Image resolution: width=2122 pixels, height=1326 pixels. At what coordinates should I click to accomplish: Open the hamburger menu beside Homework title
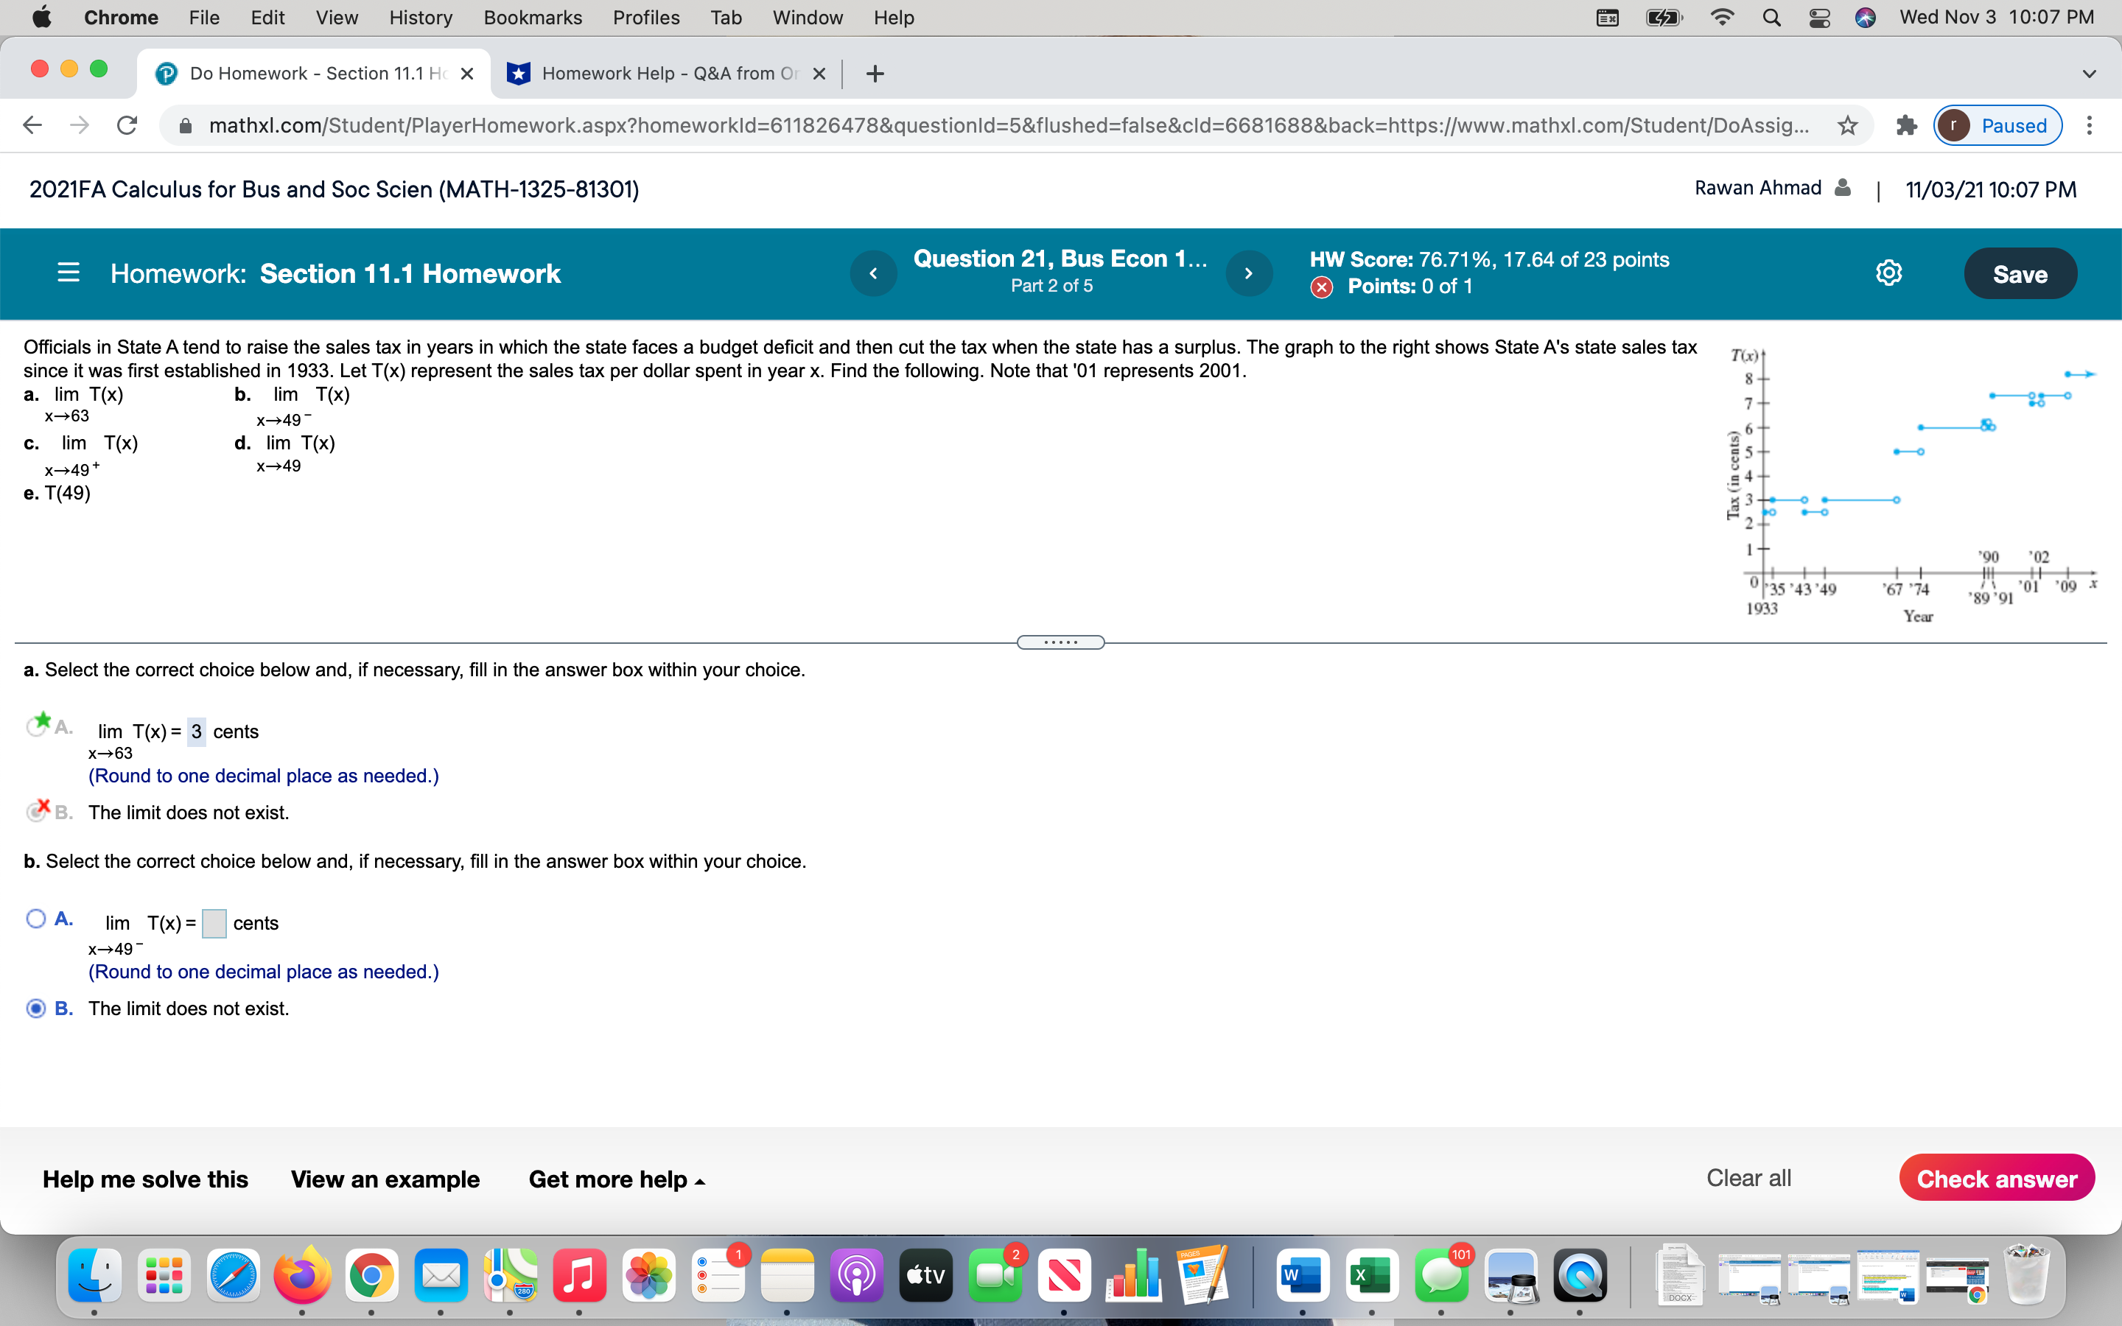coord(69,273)
